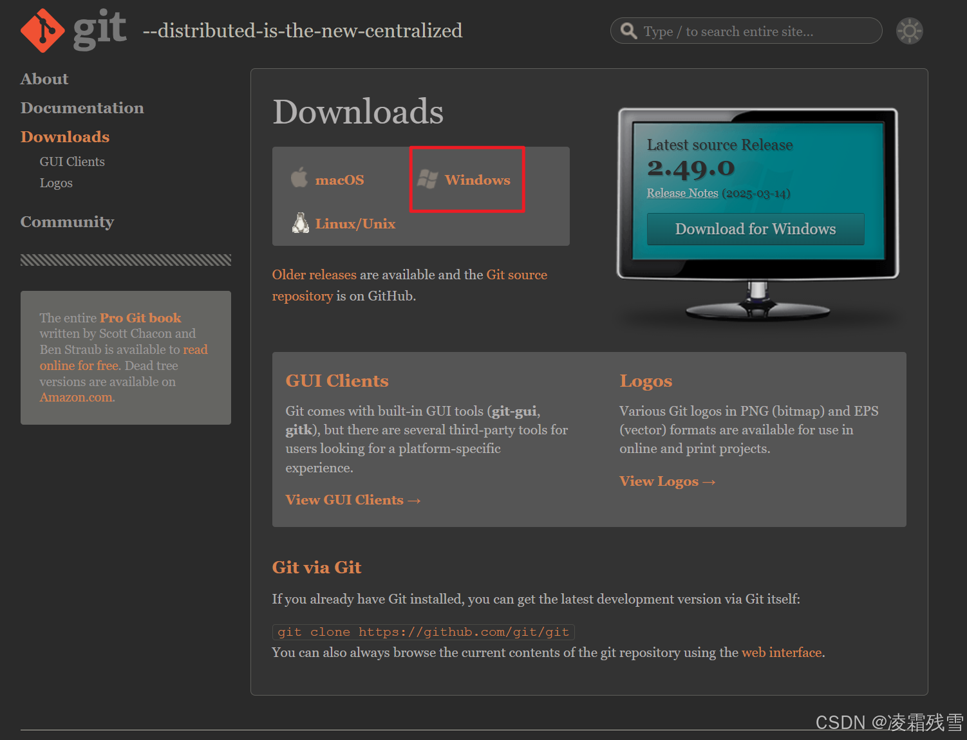This screenshot has height=740, width=967.
Task: Click the View GUI Clients link
Action: point(353,500)
